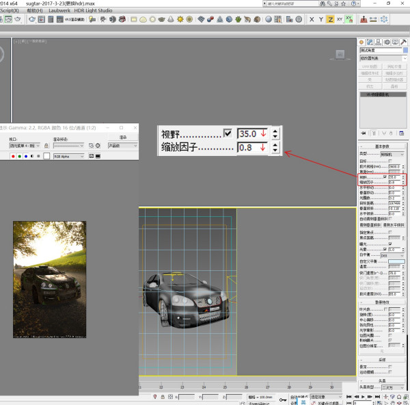Image resolution: width=410 pixels, height=405 pixels.
Task: Open the Display command panel tab
Action: pyautogui.click(x=395, y=42)
